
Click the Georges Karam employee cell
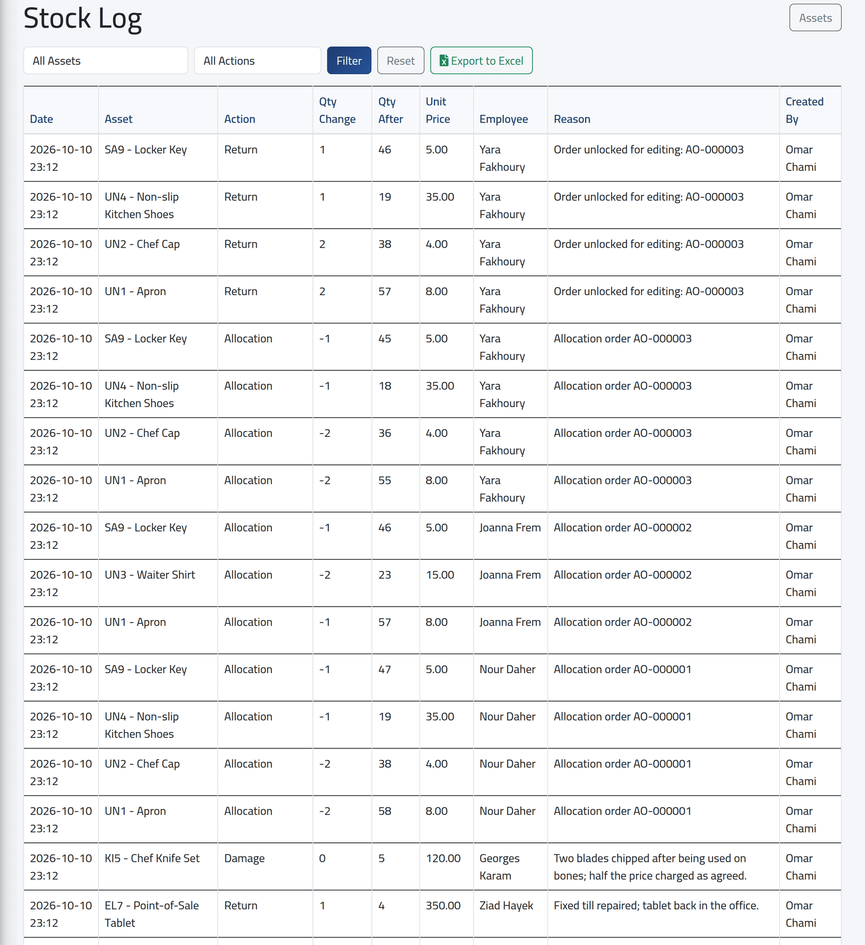tap(510, 866)
